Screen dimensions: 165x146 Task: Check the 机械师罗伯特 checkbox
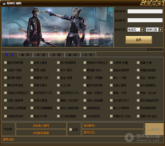pos(5,116)
